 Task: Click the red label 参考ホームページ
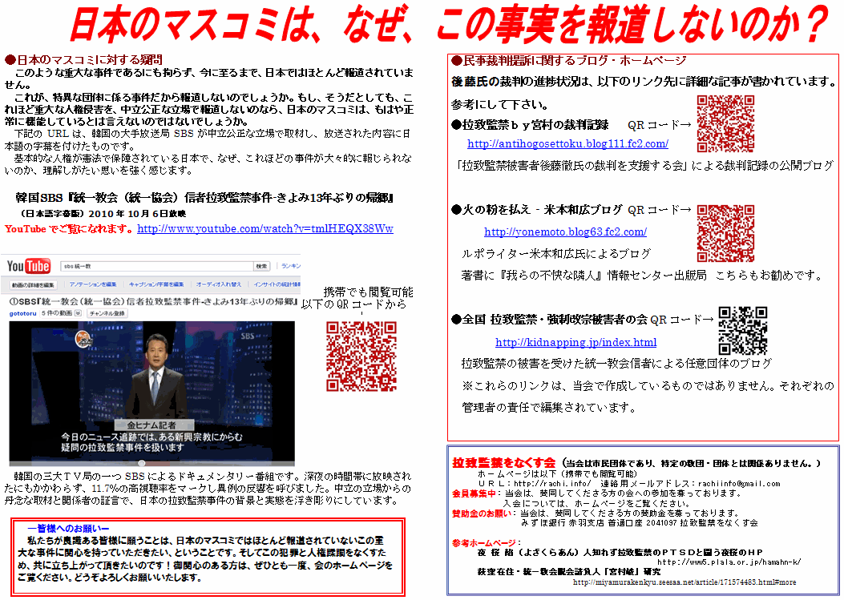coord(484,543)
